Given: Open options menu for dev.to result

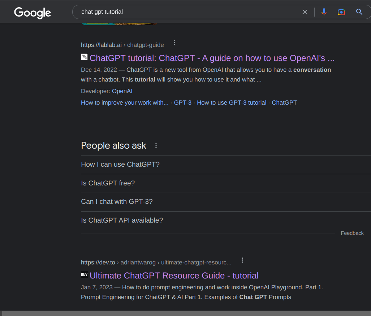Looking at the screenshot, I should (242, 260).
